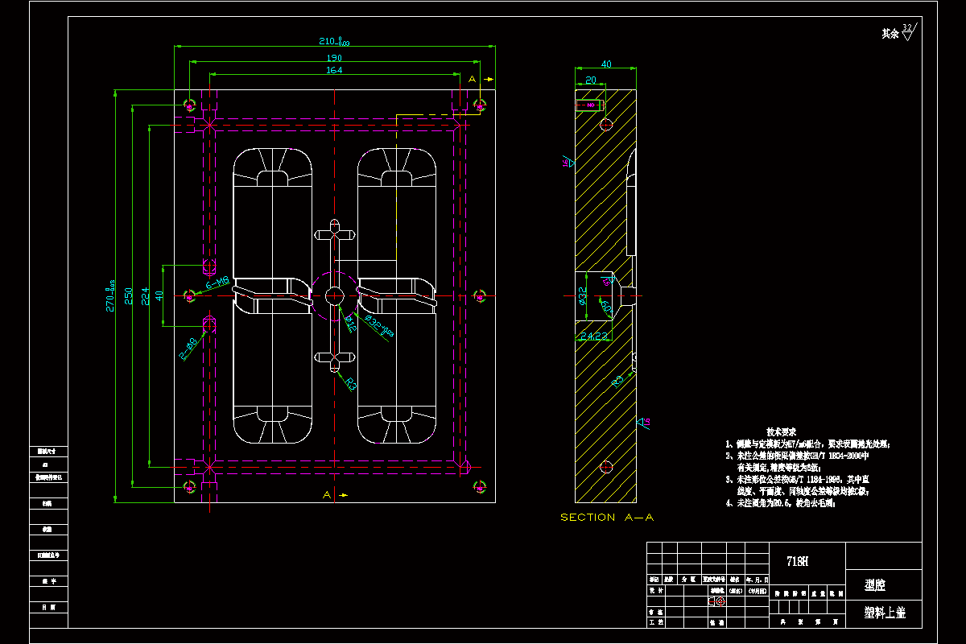The width and height of the screenshot is (966, 644).
Task: Select the 224 vertical dimension text
Action: click(x=145, y=297)
